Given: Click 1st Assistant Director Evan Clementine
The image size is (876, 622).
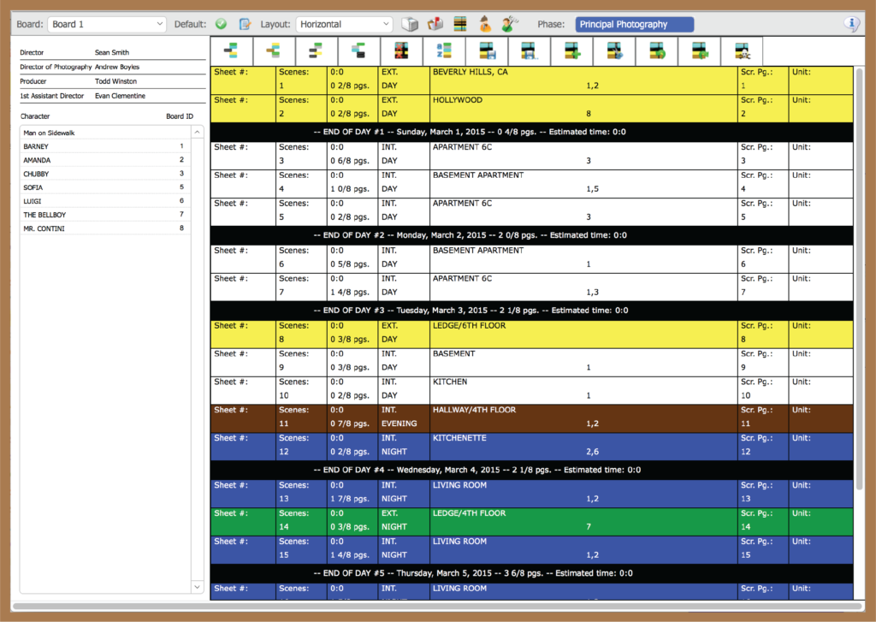Looking at the screenshot, I should (120, 96).
